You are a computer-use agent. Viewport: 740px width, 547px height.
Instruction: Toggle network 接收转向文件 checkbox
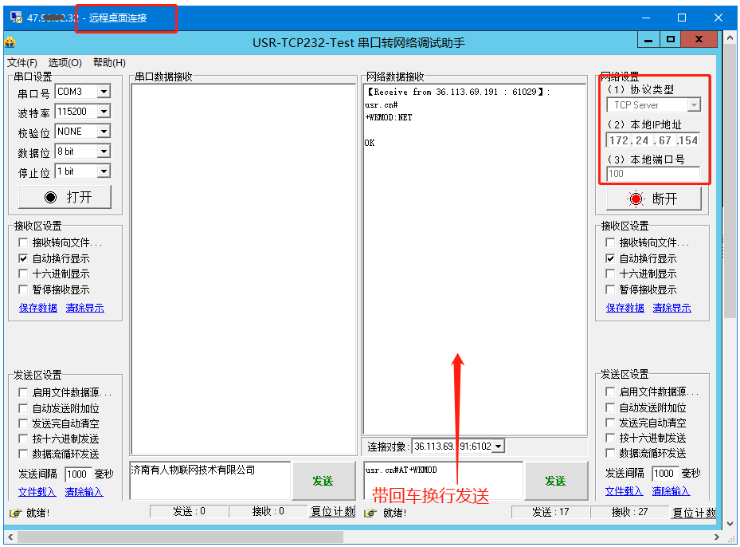click(610, 242)
